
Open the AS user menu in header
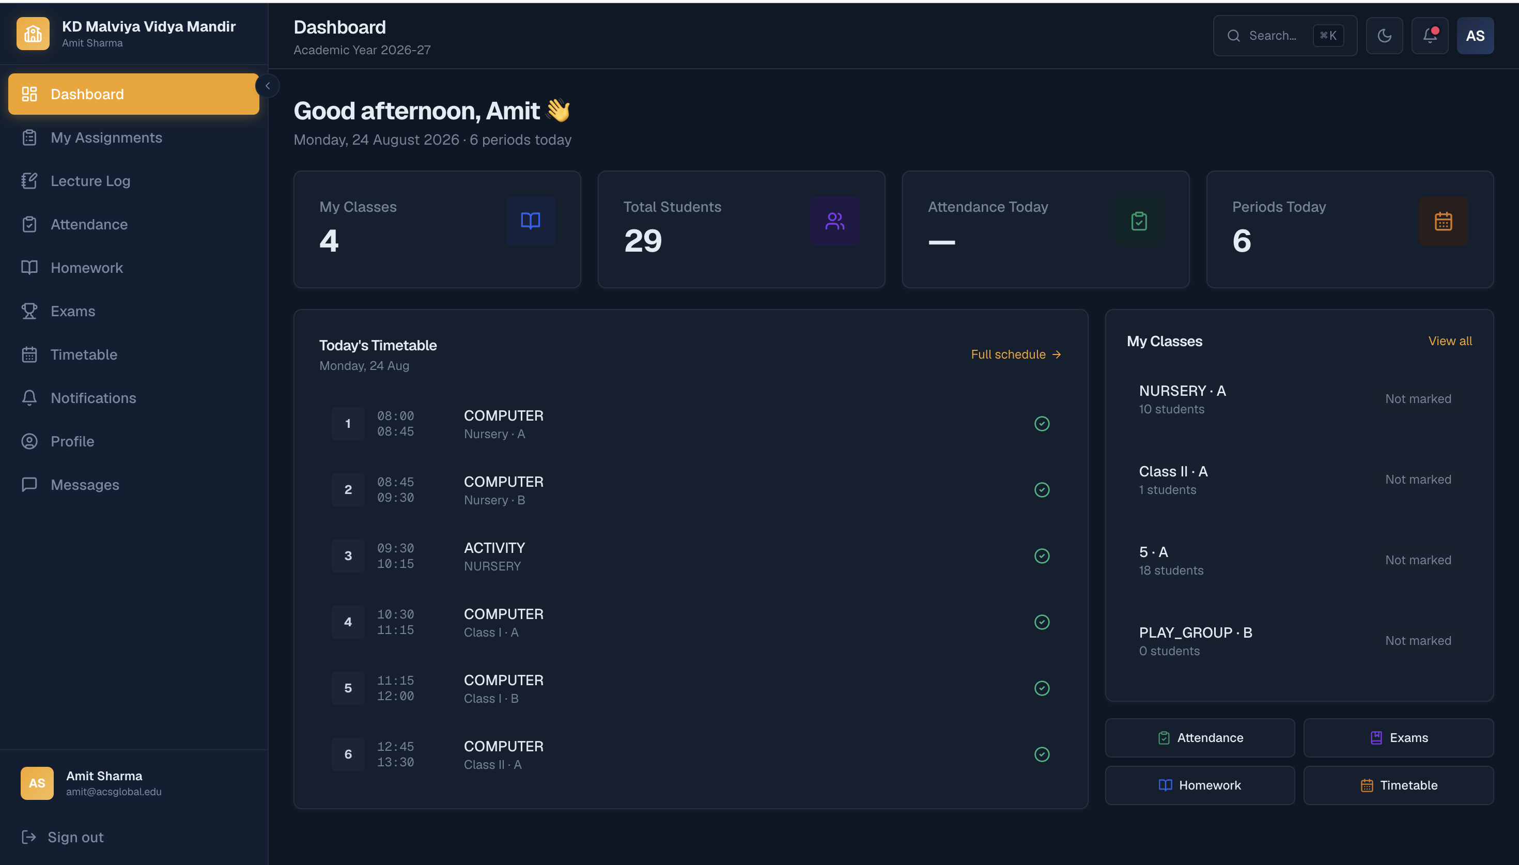pos(1475,36)
